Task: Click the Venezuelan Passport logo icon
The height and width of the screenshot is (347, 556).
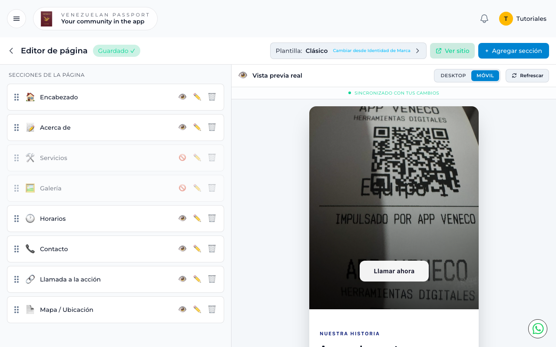Action: 46,19
